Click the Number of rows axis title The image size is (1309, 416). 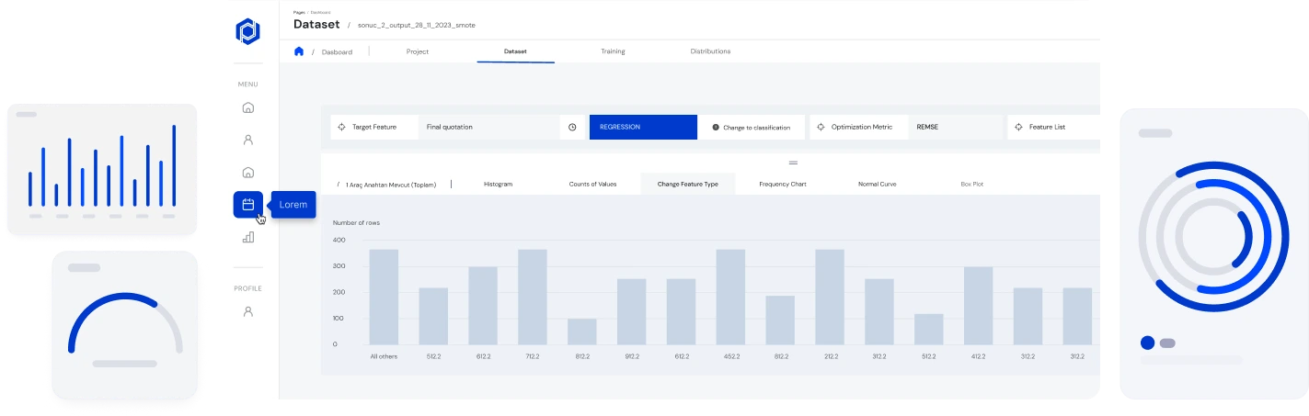tap(356, 222)
